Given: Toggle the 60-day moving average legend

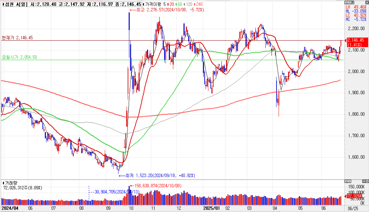Looking at the screenshot, I should pos(179,4).
